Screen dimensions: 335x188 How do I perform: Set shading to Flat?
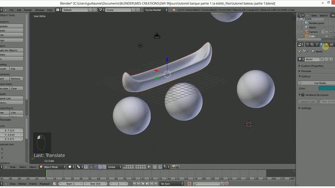pos(16,68)
